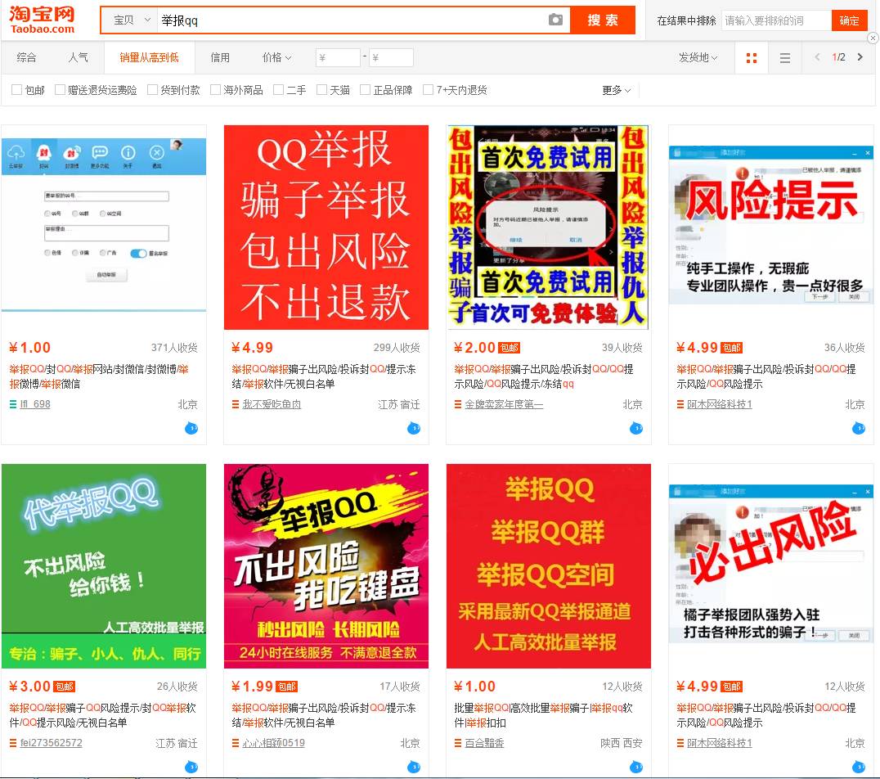The width and height of the screenshot is (880, 779).
Task: Open the red QQ举报 骗子举报 product image
Action: [326, 227]
